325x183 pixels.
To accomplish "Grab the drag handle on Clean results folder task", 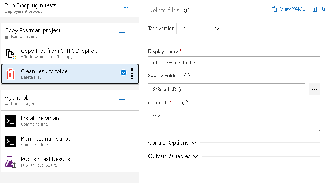I will pyautogui.click(x=132, y=74).
